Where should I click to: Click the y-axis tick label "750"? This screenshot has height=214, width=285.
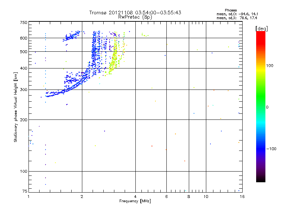[x=24, y=22]
